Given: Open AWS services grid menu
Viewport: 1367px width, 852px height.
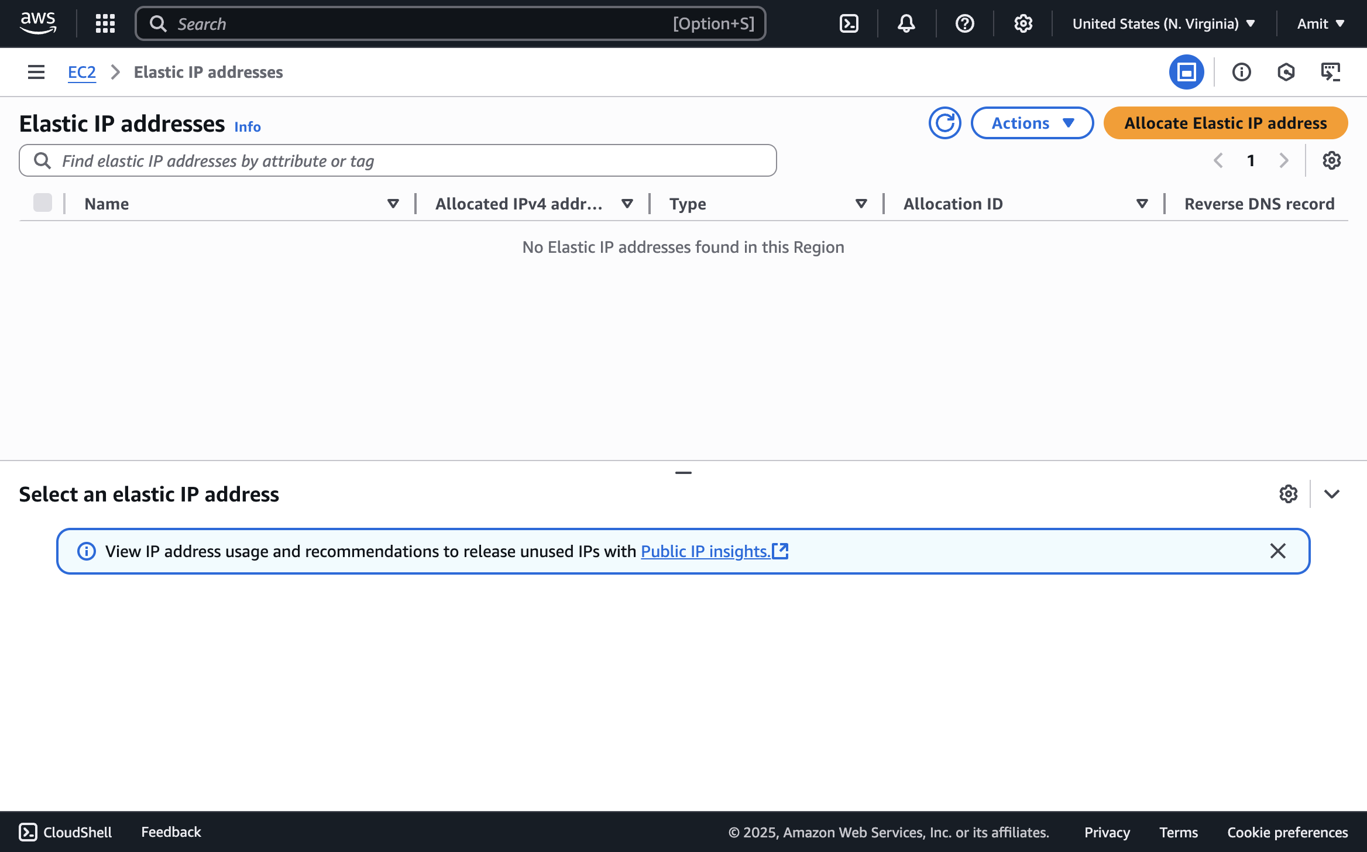Looking at the screenshot, I should pos(105,23).
